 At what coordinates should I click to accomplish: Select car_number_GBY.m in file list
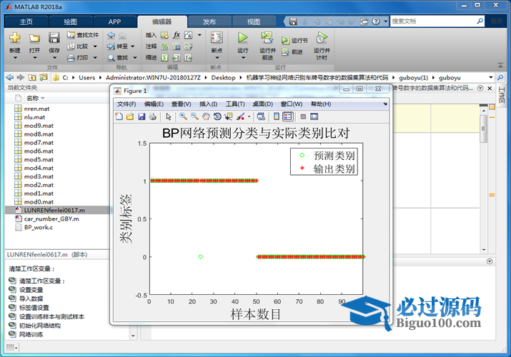coord(51,219)
